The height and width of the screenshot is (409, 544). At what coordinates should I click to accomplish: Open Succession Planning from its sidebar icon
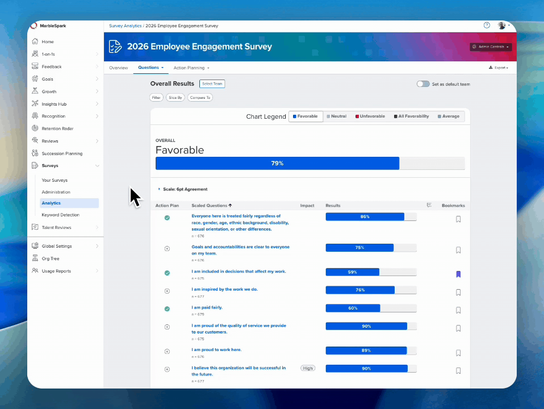[x=35, y=153]
